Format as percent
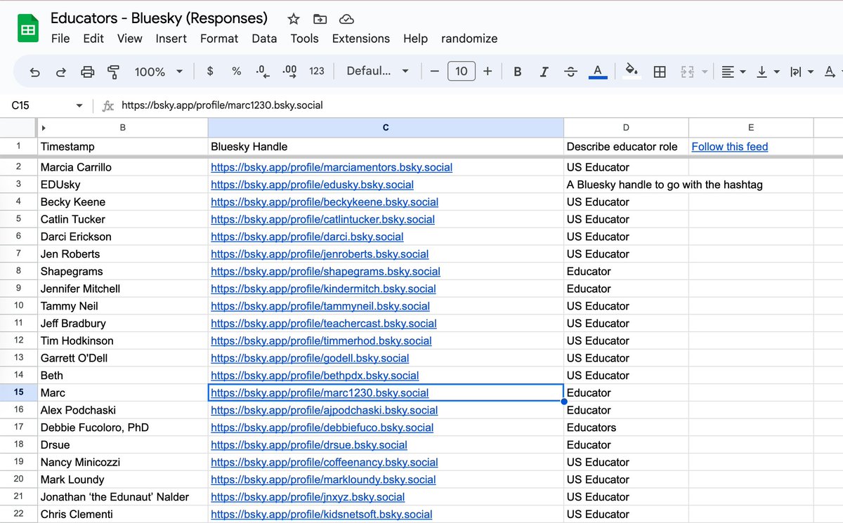Screen dimensions: 843x523 [237, 71]
